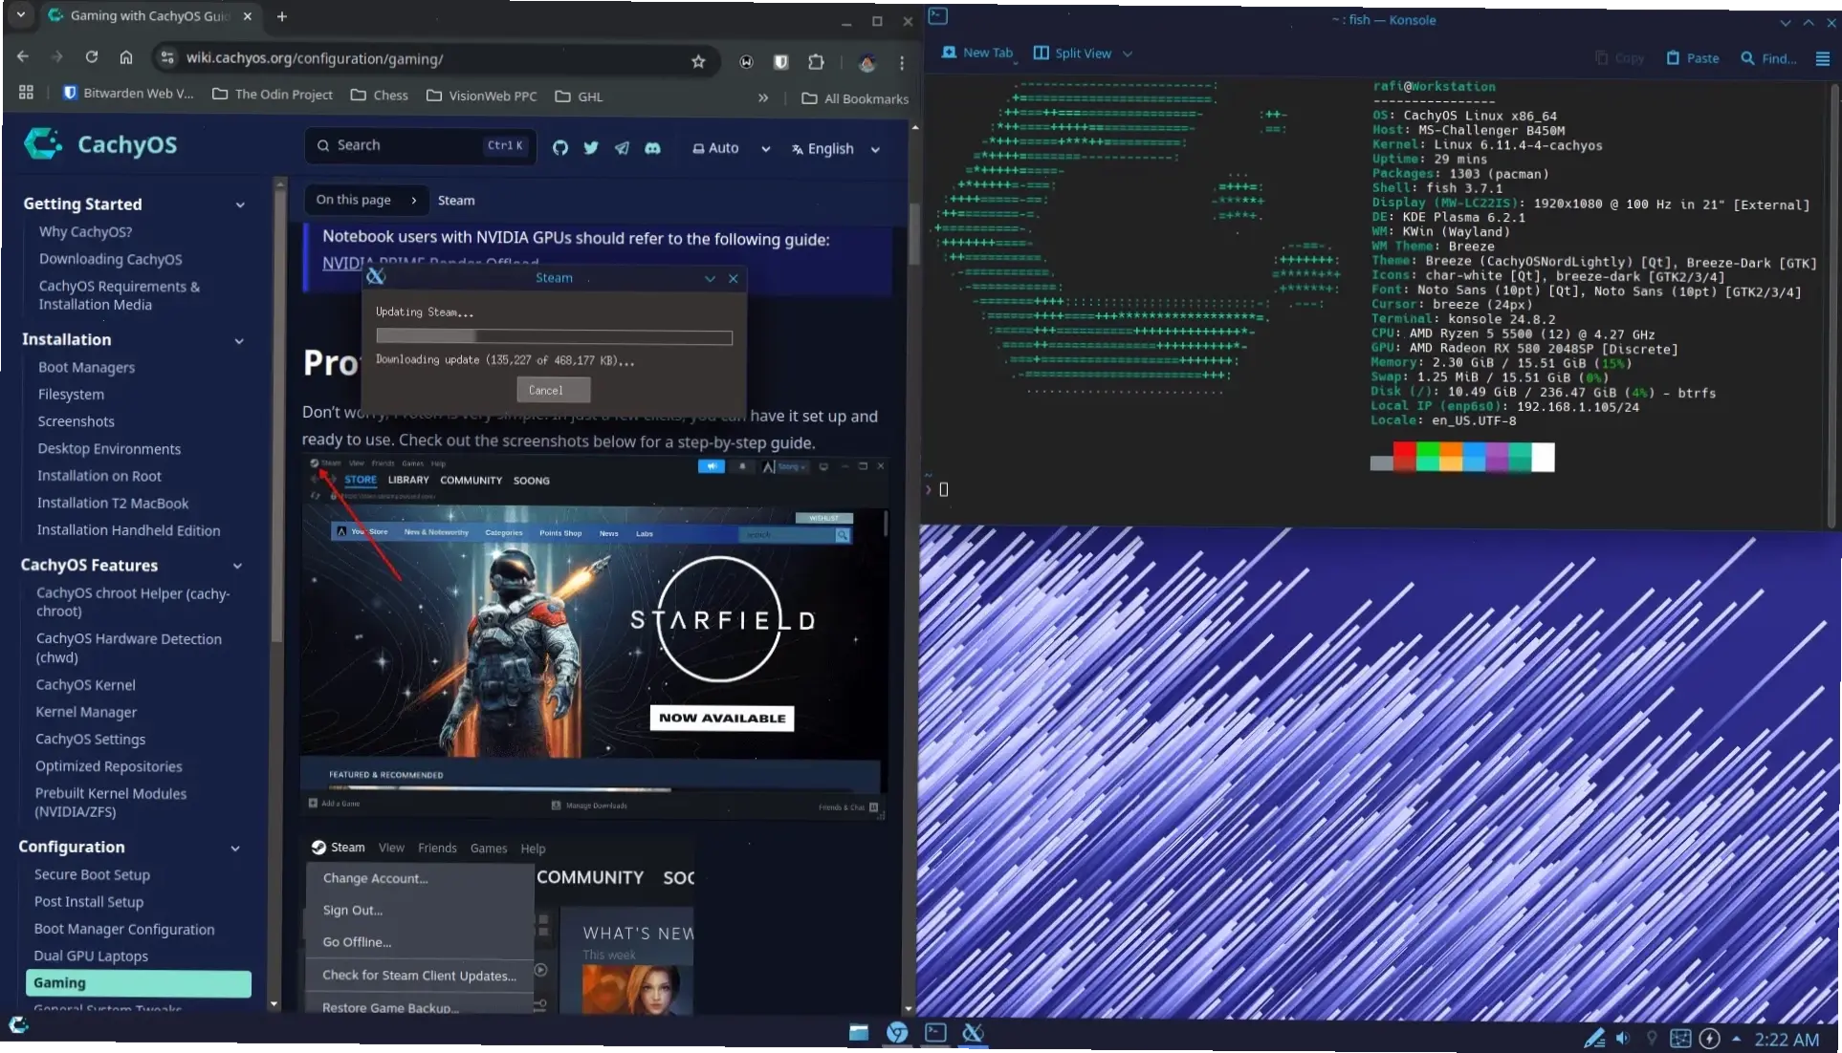Show more bookmarks with the double chevron

(763, 97)
